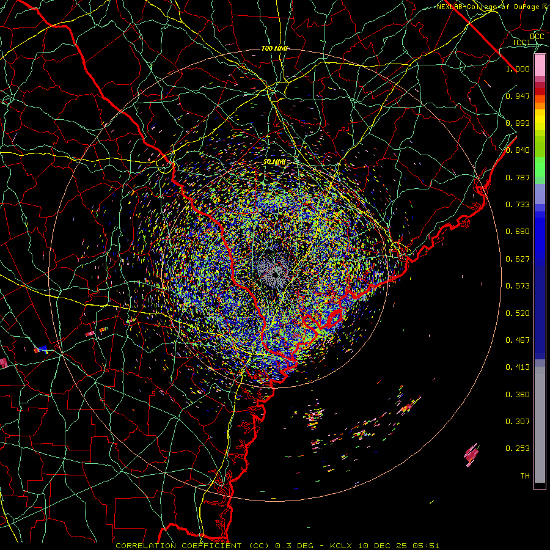Click the 0.573 scale value

pos(518,286)
